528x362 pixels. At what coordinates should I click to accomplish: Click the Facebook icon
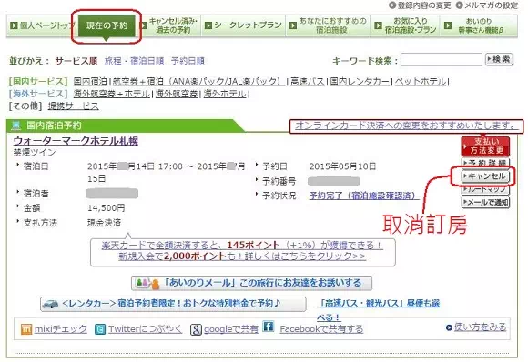pos(269,327)
